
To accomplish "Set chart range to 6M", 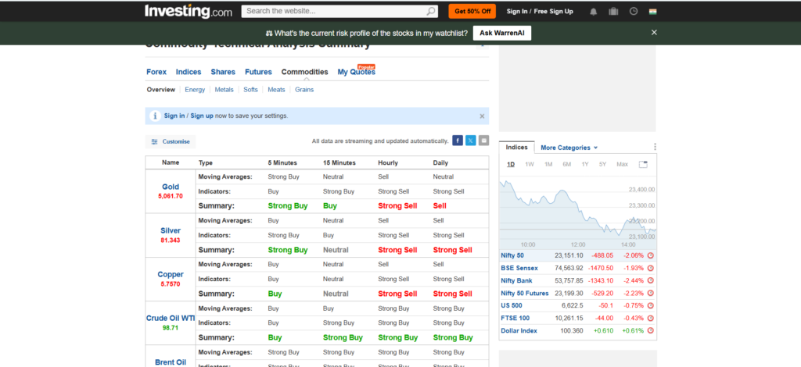I will [566, 164].
